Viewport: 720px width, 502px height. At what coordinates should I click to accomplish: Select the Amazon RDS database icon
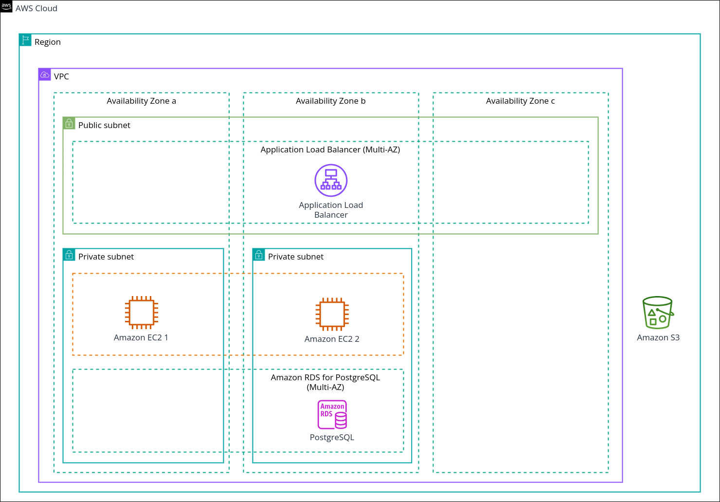tap(332, 414)
